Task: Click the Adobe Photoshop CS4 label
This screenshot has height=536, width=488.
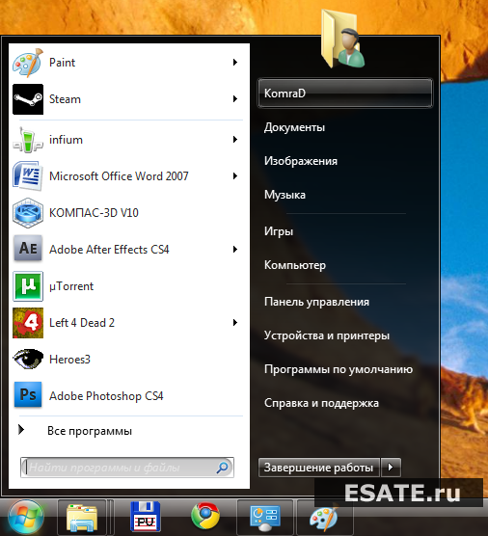Action: (106, 396)
